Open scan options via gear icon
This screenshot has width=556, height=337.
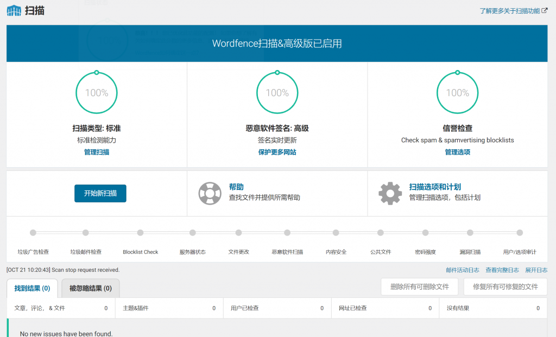(390, 194)
